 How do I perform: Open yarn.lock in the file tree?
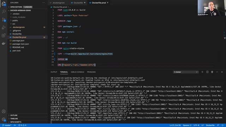[16, 51]
